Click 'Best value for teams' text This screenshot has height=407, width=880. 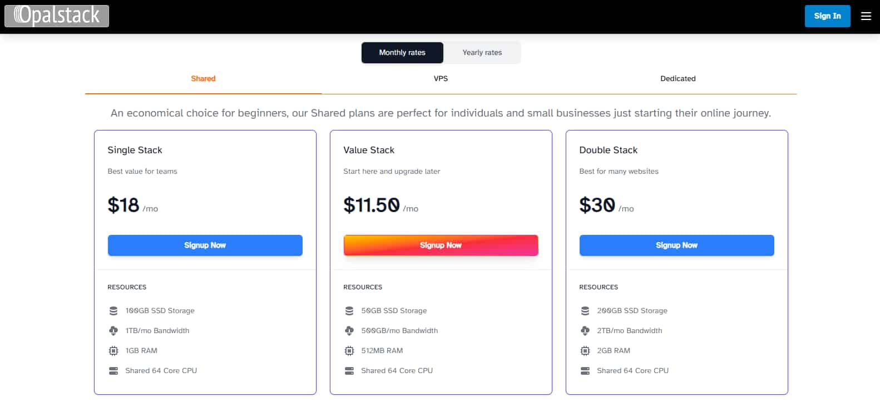pos(142,172)
